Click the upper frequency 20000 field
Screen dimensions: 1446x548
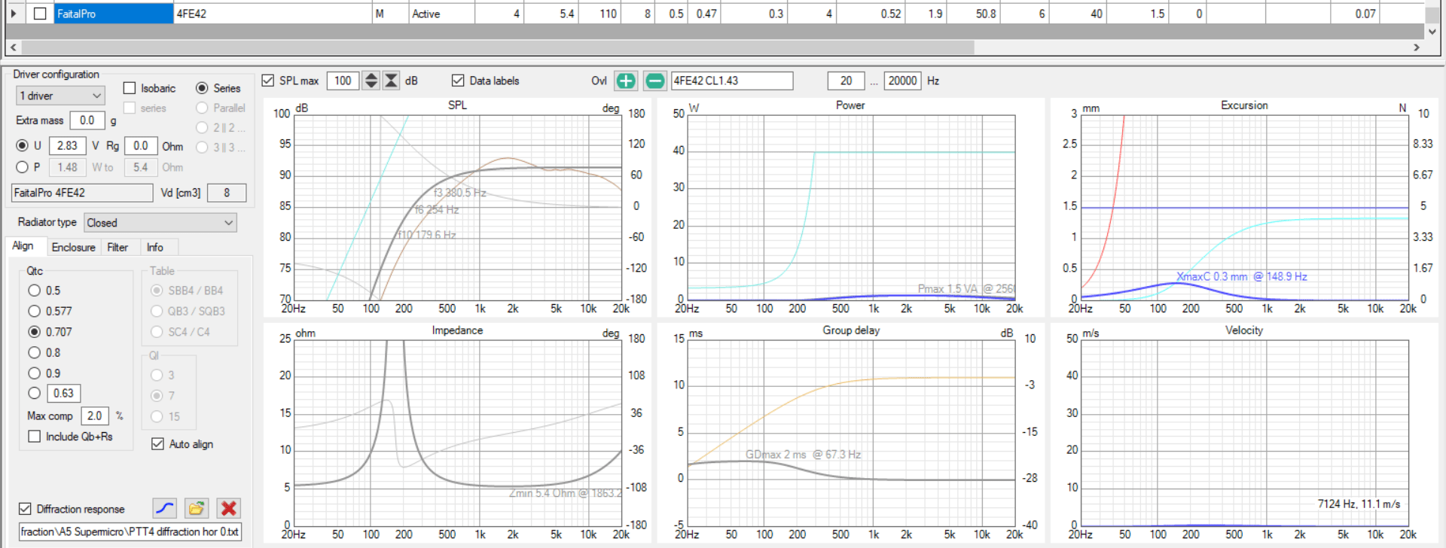click(x=902, y=81)
